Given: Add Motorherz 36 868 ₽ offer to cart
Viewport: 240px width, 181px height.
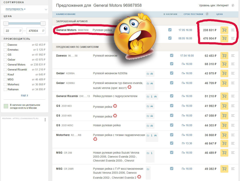Looking at the screenshot, I should (x=224, y=135).
